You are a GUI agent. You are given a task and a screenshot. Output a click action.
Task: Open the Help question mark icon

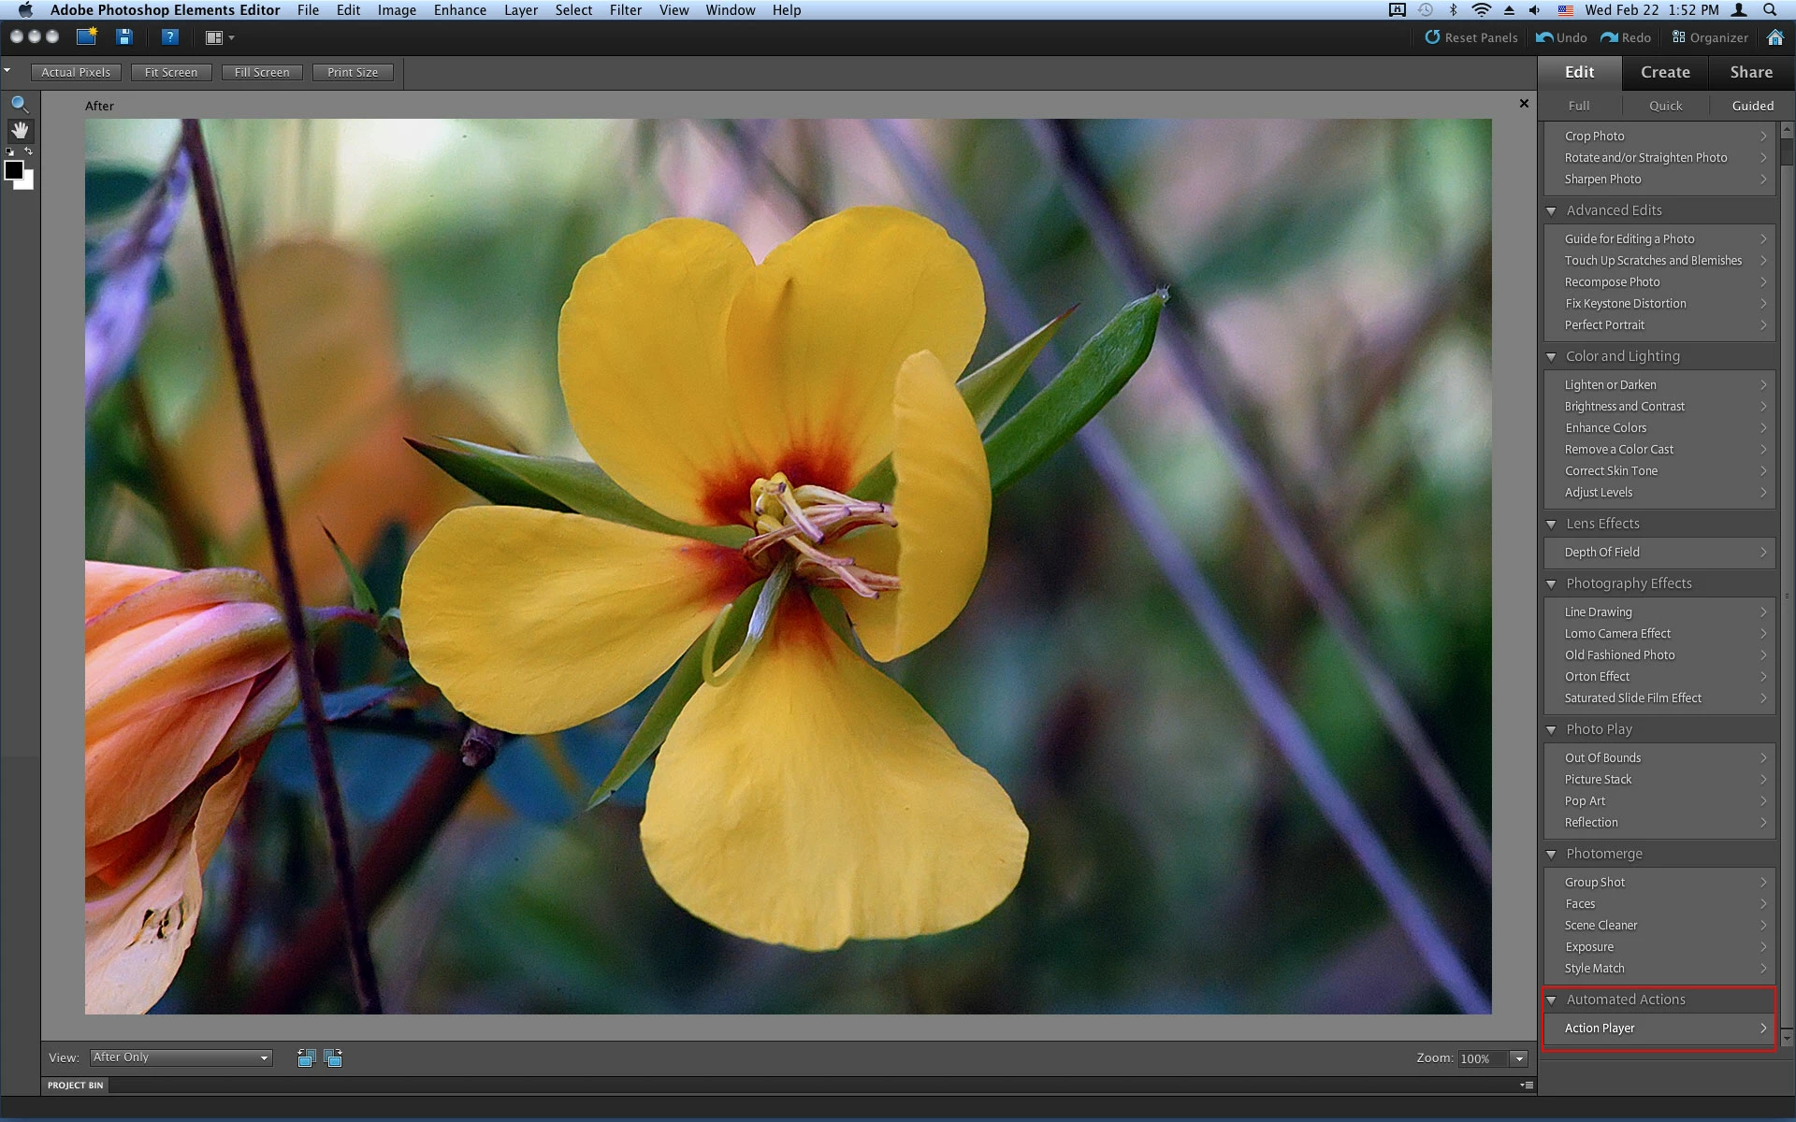(169, 37)
